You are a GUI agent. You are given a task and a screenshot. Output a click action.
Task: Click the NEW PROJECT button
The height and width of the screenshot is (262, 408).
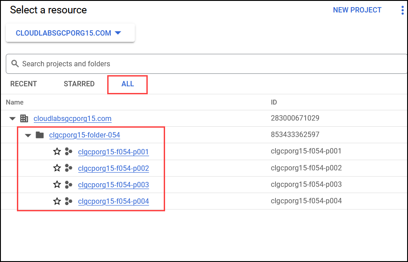click(357, 10)
